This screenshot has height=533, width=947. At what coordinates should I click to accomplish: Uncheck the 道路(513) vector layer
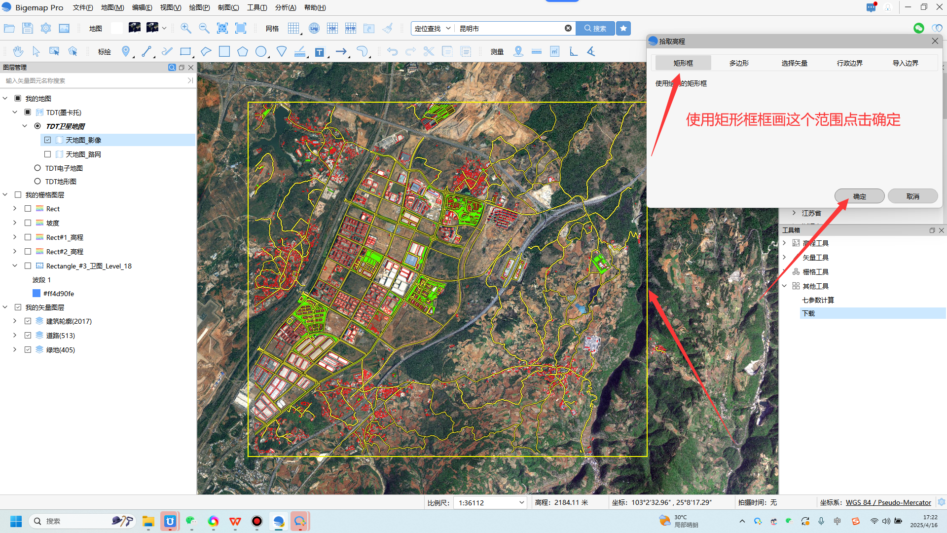[28, 336]
